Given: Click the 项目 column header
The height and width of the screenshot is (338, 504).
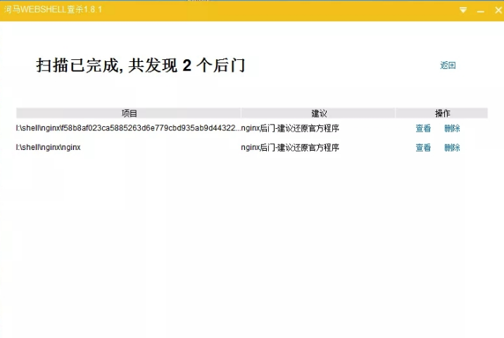Looking at the screenshot, I should coord(128,113).
